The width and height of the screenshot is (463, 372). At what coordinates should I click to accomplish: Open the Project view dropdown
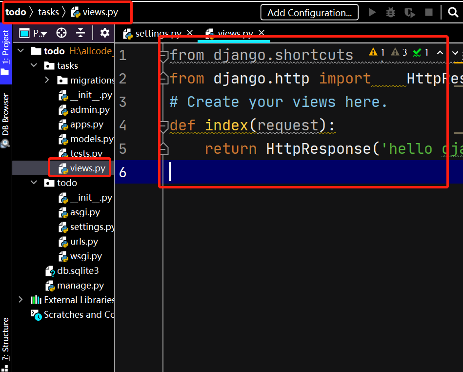[33, 33]
